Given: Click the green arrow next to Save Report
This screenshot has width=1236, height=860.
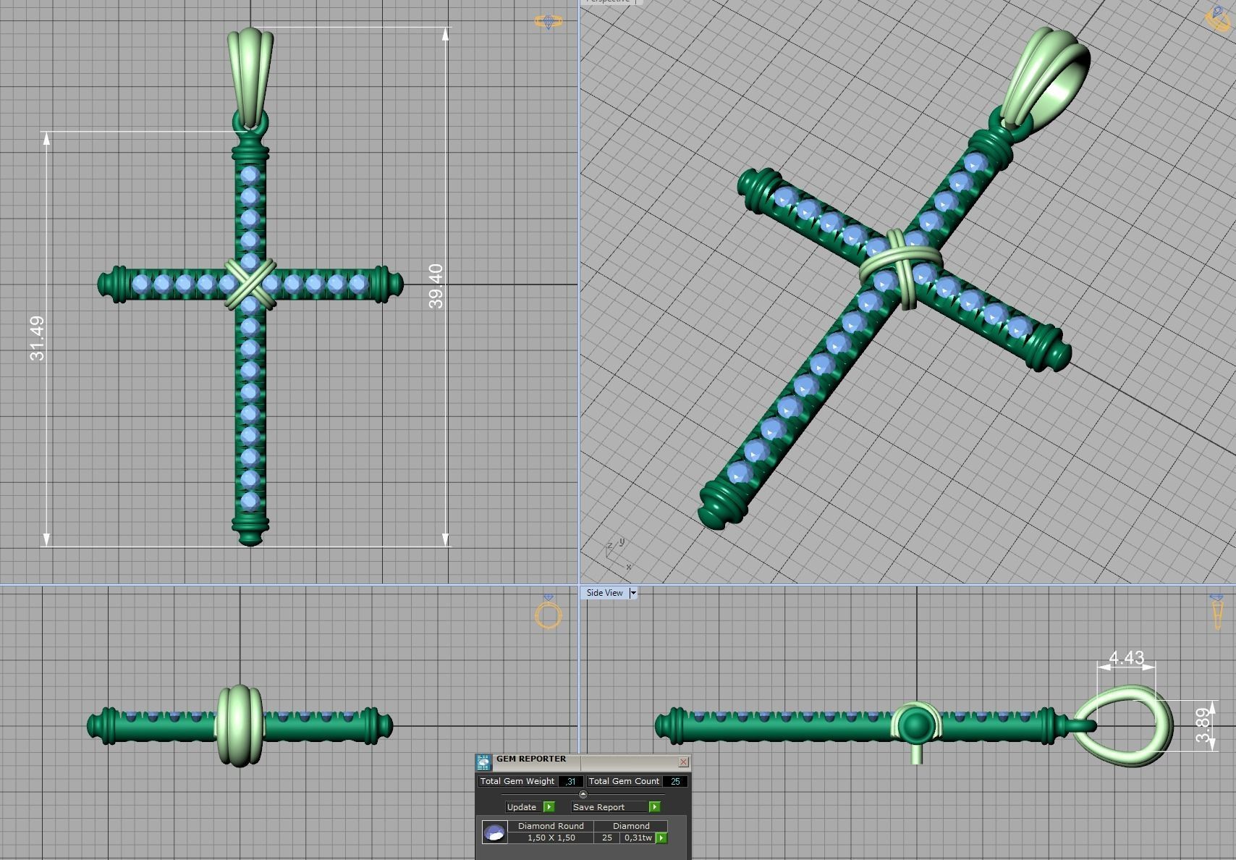Looking at the screenshot, I should pyautogui.click(x=654, y=806).
